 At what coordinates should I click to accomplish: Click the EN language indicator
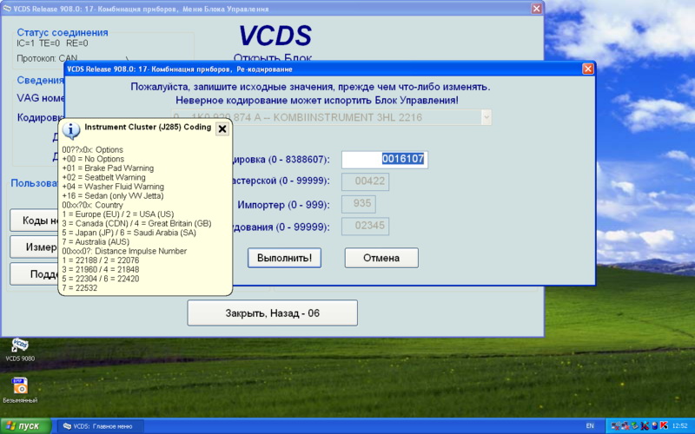tap(590, 426)
